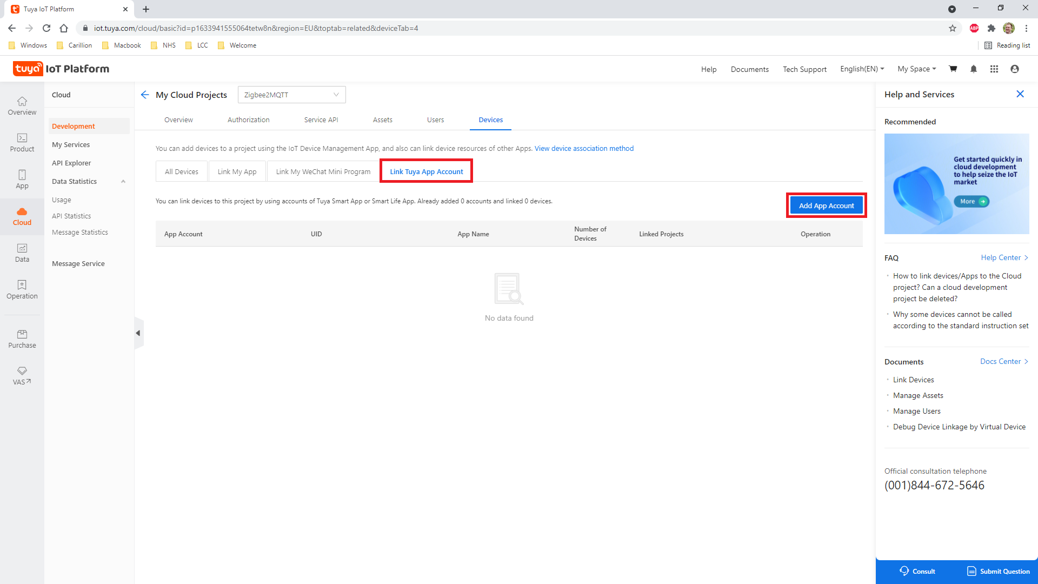The image size is (1038, 584).
Task: Open View device association method link
Action: pyautogui.click(x=584, y=148)
